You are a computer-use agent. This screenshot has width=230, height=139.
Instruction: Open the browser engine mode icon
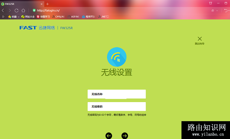pyautogui.click(x=213, y=11)
